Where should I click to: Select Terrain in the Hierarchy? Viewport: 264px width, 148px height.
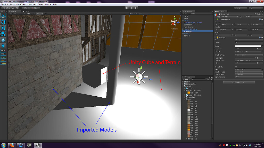click(187, 36)
